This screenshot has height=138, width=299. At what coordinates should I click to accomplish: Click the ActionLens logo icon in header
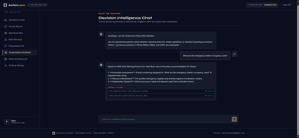[5, 5]
